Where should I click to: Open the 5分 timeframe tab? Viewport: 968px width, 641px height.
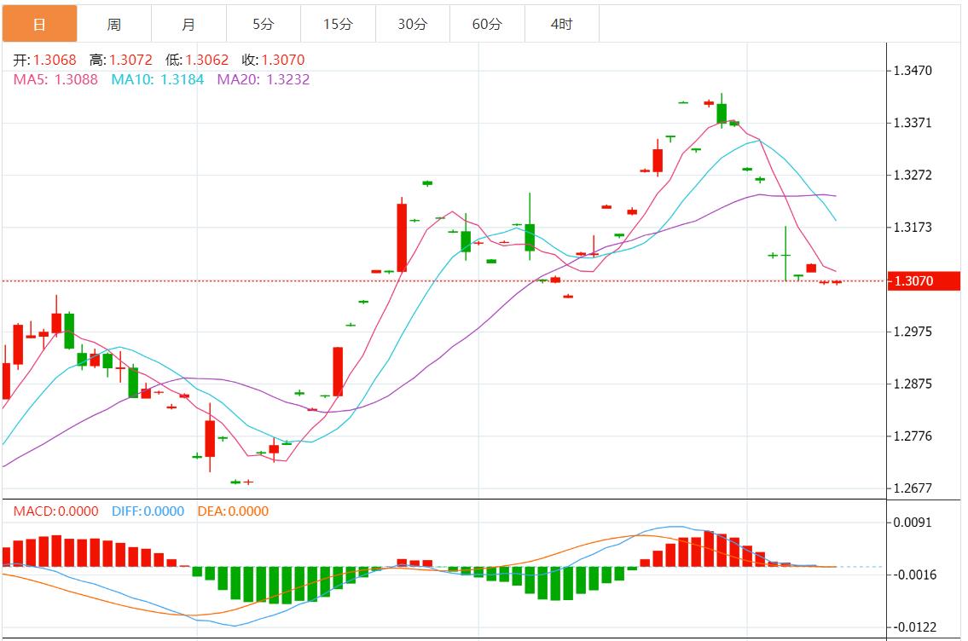(x=264, y=24)
